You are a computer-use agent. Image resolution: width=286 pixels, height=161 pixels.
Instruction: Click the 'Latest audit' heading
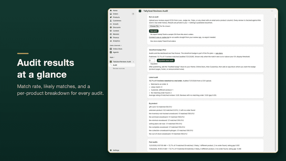click(x=153, y=77)
